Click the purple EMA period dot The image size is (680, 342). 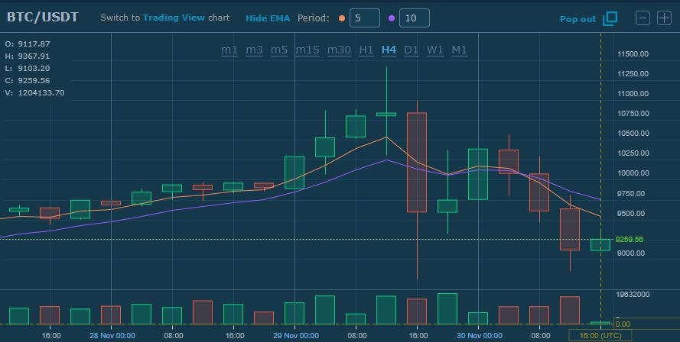tap(392, 18)
